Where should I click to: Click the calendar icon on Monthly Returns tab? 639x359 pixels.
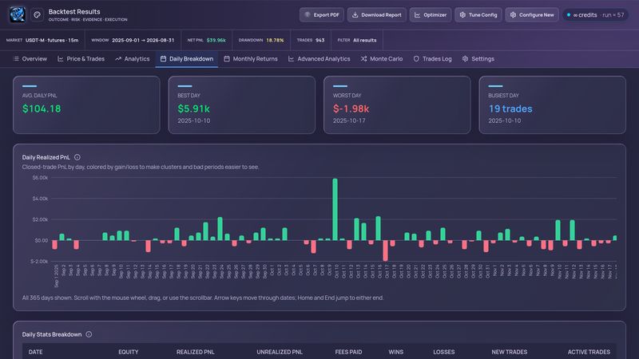227,58
